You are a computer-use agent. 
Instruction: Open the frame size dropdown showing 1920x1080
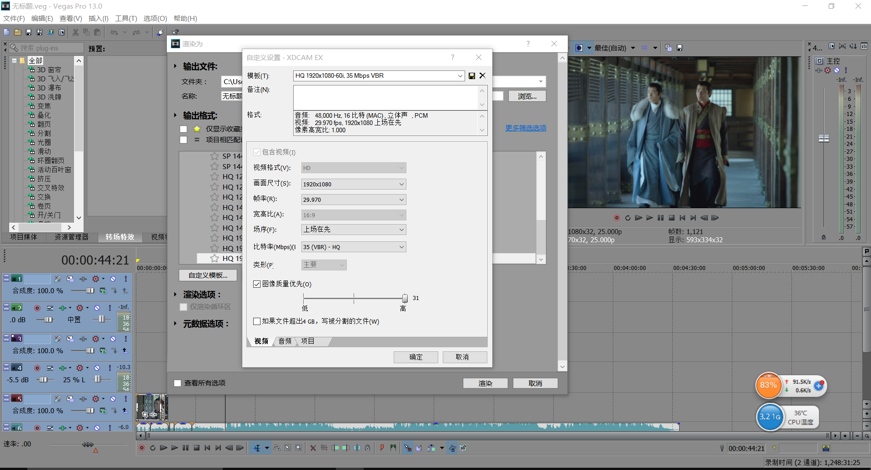tap(354, 184)
